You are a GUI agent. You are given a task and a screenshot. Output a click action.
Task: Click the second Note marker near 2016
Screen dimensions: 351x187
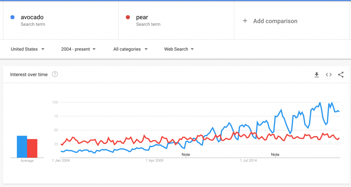pos(275,155)
